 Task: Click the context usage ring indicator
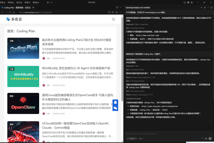(202, 139)
